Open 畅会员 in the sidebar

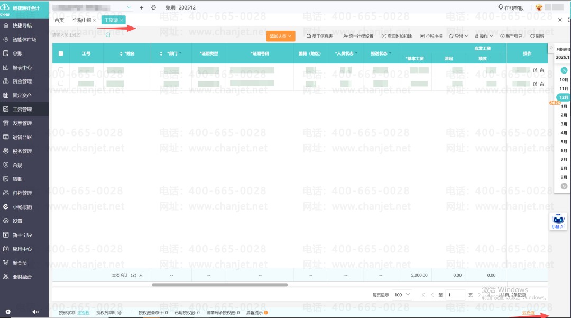[20, 262]
